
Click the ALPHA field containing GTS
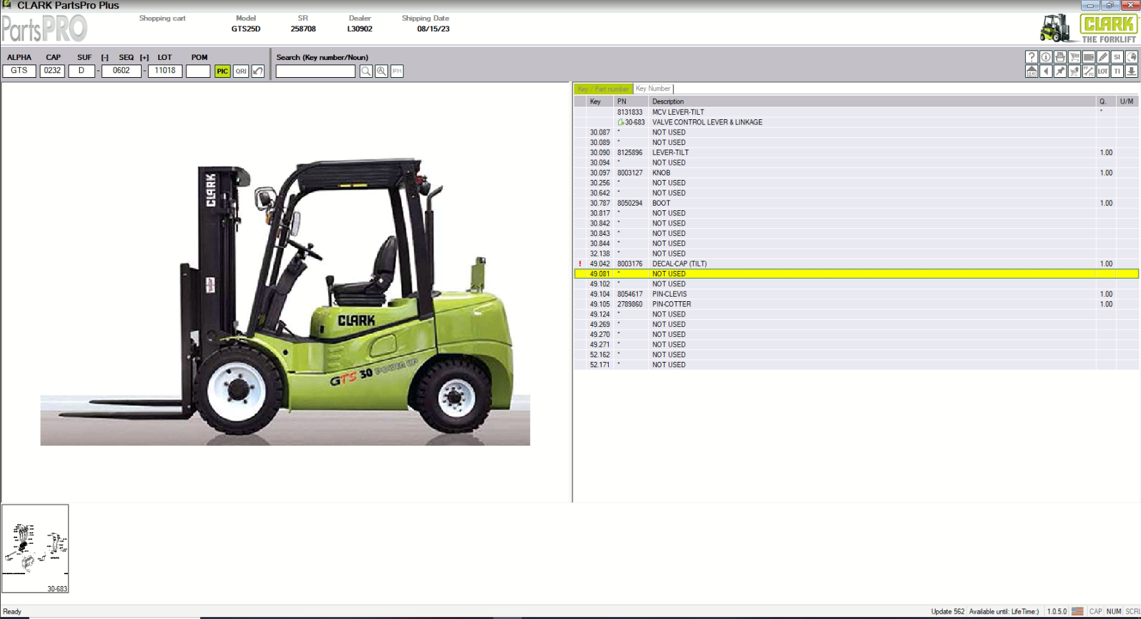coord(19,71)
